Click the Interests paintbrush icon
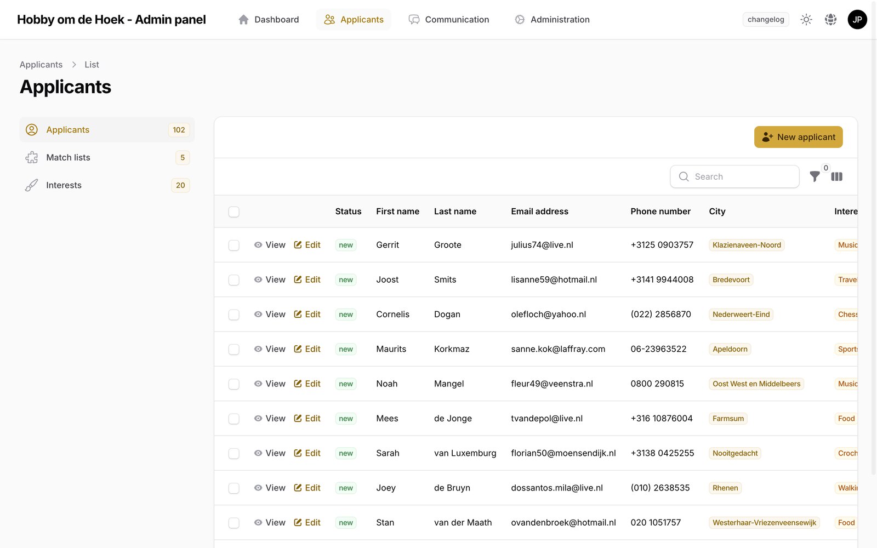The height and width of the screenshot is (548, 877). point(32,185)
